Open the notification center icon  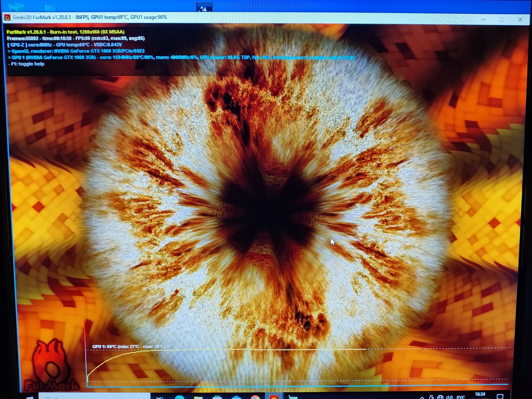tap(500, 397)
